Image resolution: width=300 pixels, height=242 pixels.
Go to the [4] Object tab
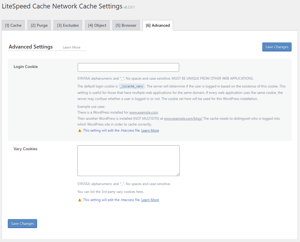pos(97,25)
